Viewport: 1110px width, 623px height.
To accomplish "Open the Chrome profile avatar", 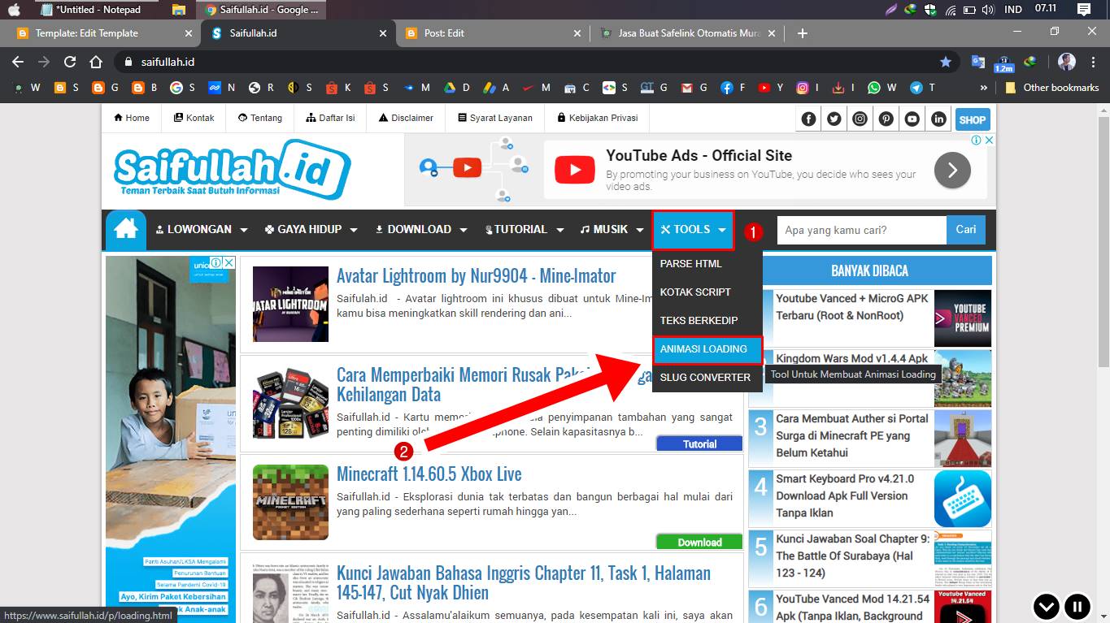I will (x=1067, y=62).
